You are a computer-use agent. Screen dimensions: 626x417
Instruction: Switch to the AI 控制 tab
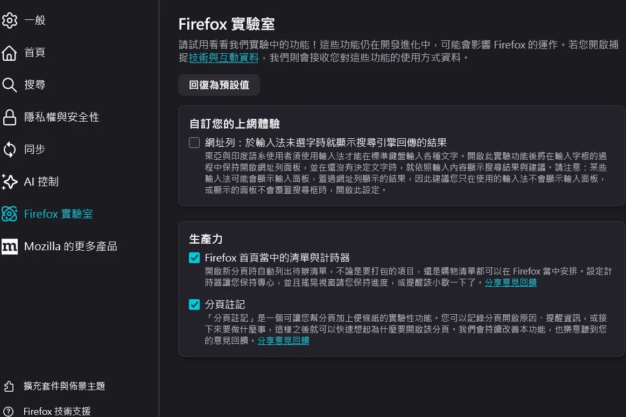[41, 182]
